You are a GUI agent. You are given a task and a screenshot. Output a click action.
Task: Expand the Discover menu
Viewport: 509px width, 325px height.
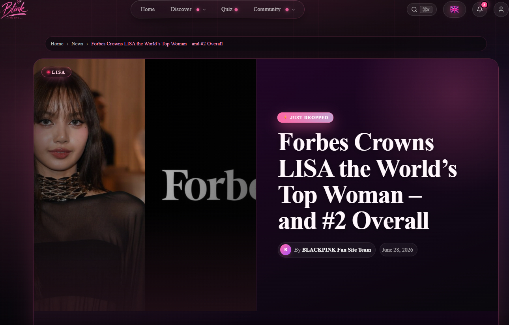coord(188,9)
